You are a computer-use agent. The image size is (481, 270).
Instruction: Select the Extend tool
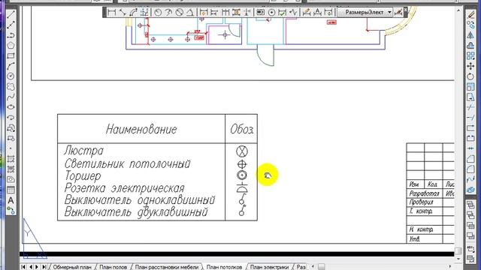point(470,118)
